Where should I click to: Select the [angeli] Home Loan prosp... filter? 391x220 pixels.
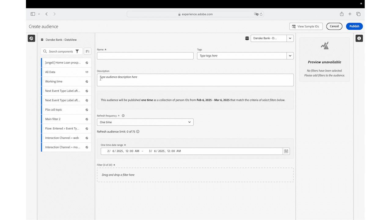point(66,63)
